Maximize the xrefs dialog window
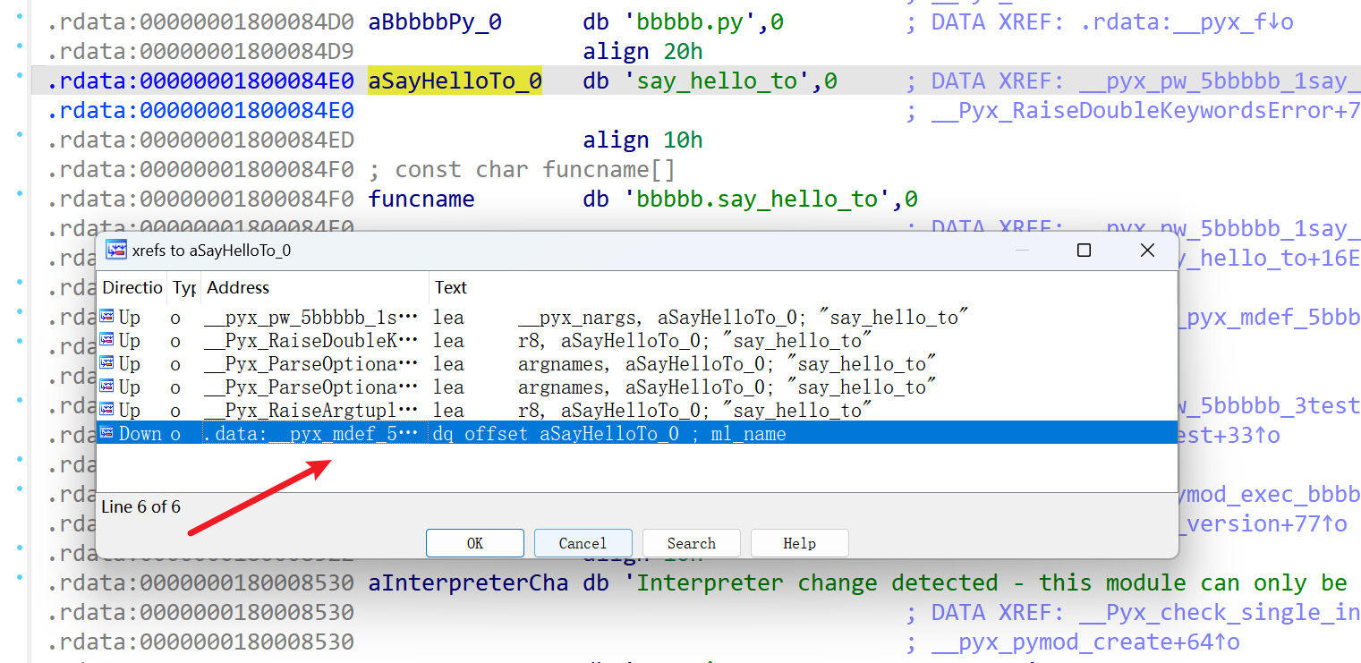This screenshot has height=663, width=1361. pyautogui.click(x=1084, y=251)
